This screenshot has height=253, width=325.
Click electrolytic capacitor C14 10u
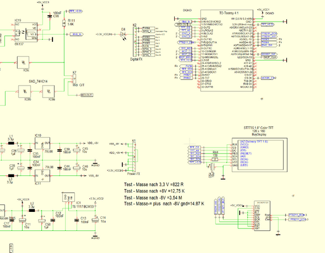[95, 220]
